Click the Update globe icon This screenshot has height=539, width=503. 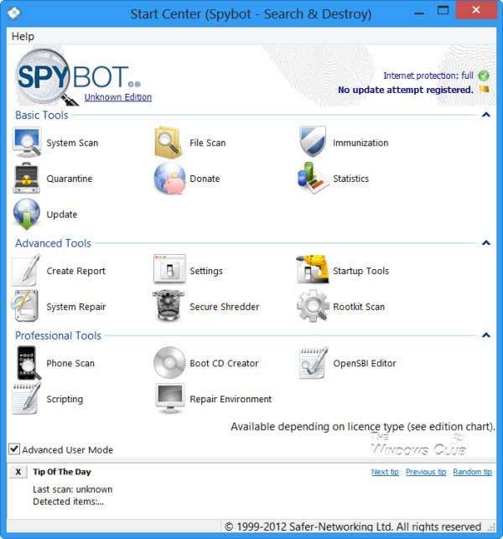27,214
